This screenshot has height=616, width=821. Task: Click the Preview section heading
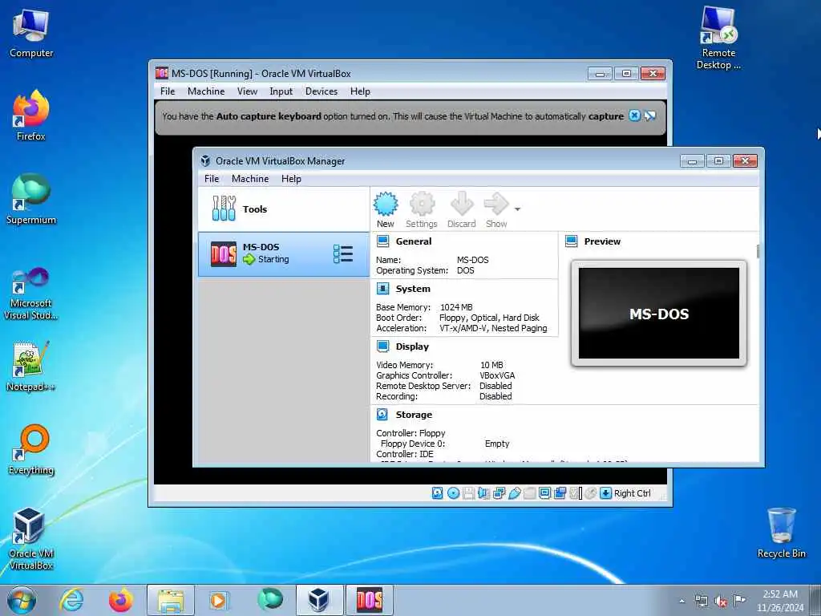tap(602, 241)
